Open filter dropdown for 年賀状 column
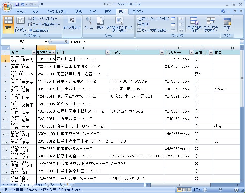 pos(210,53)
